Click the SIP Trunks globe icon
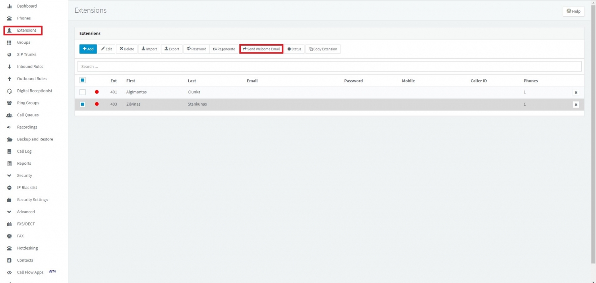 click(x=9, y=55)
